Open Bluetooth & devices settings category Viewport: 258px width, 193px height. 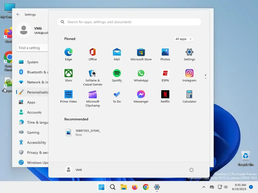coord(33,72)
